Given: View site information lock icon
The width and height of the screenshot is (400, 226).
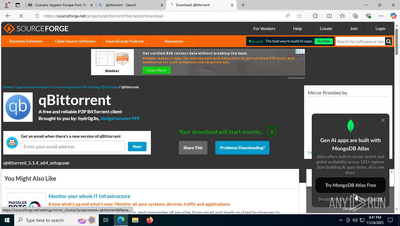Looking at the screenshot, I should pyautogui.click(x=37, y=16).
